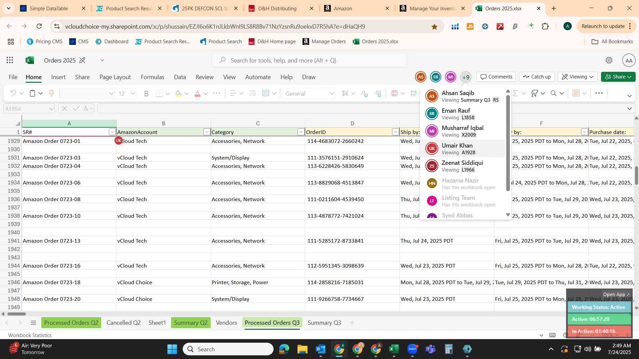Click the Open App link in overlay
639x359 pixels.
pyautogui.click(x=616, y=295)
